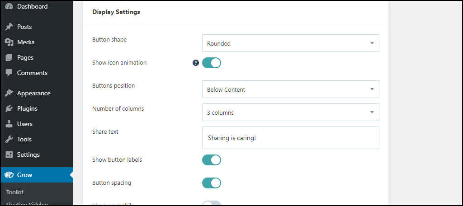
Task: Open the Number of columns dropdown
Action: pyautogui.click(x=291, y=112)
